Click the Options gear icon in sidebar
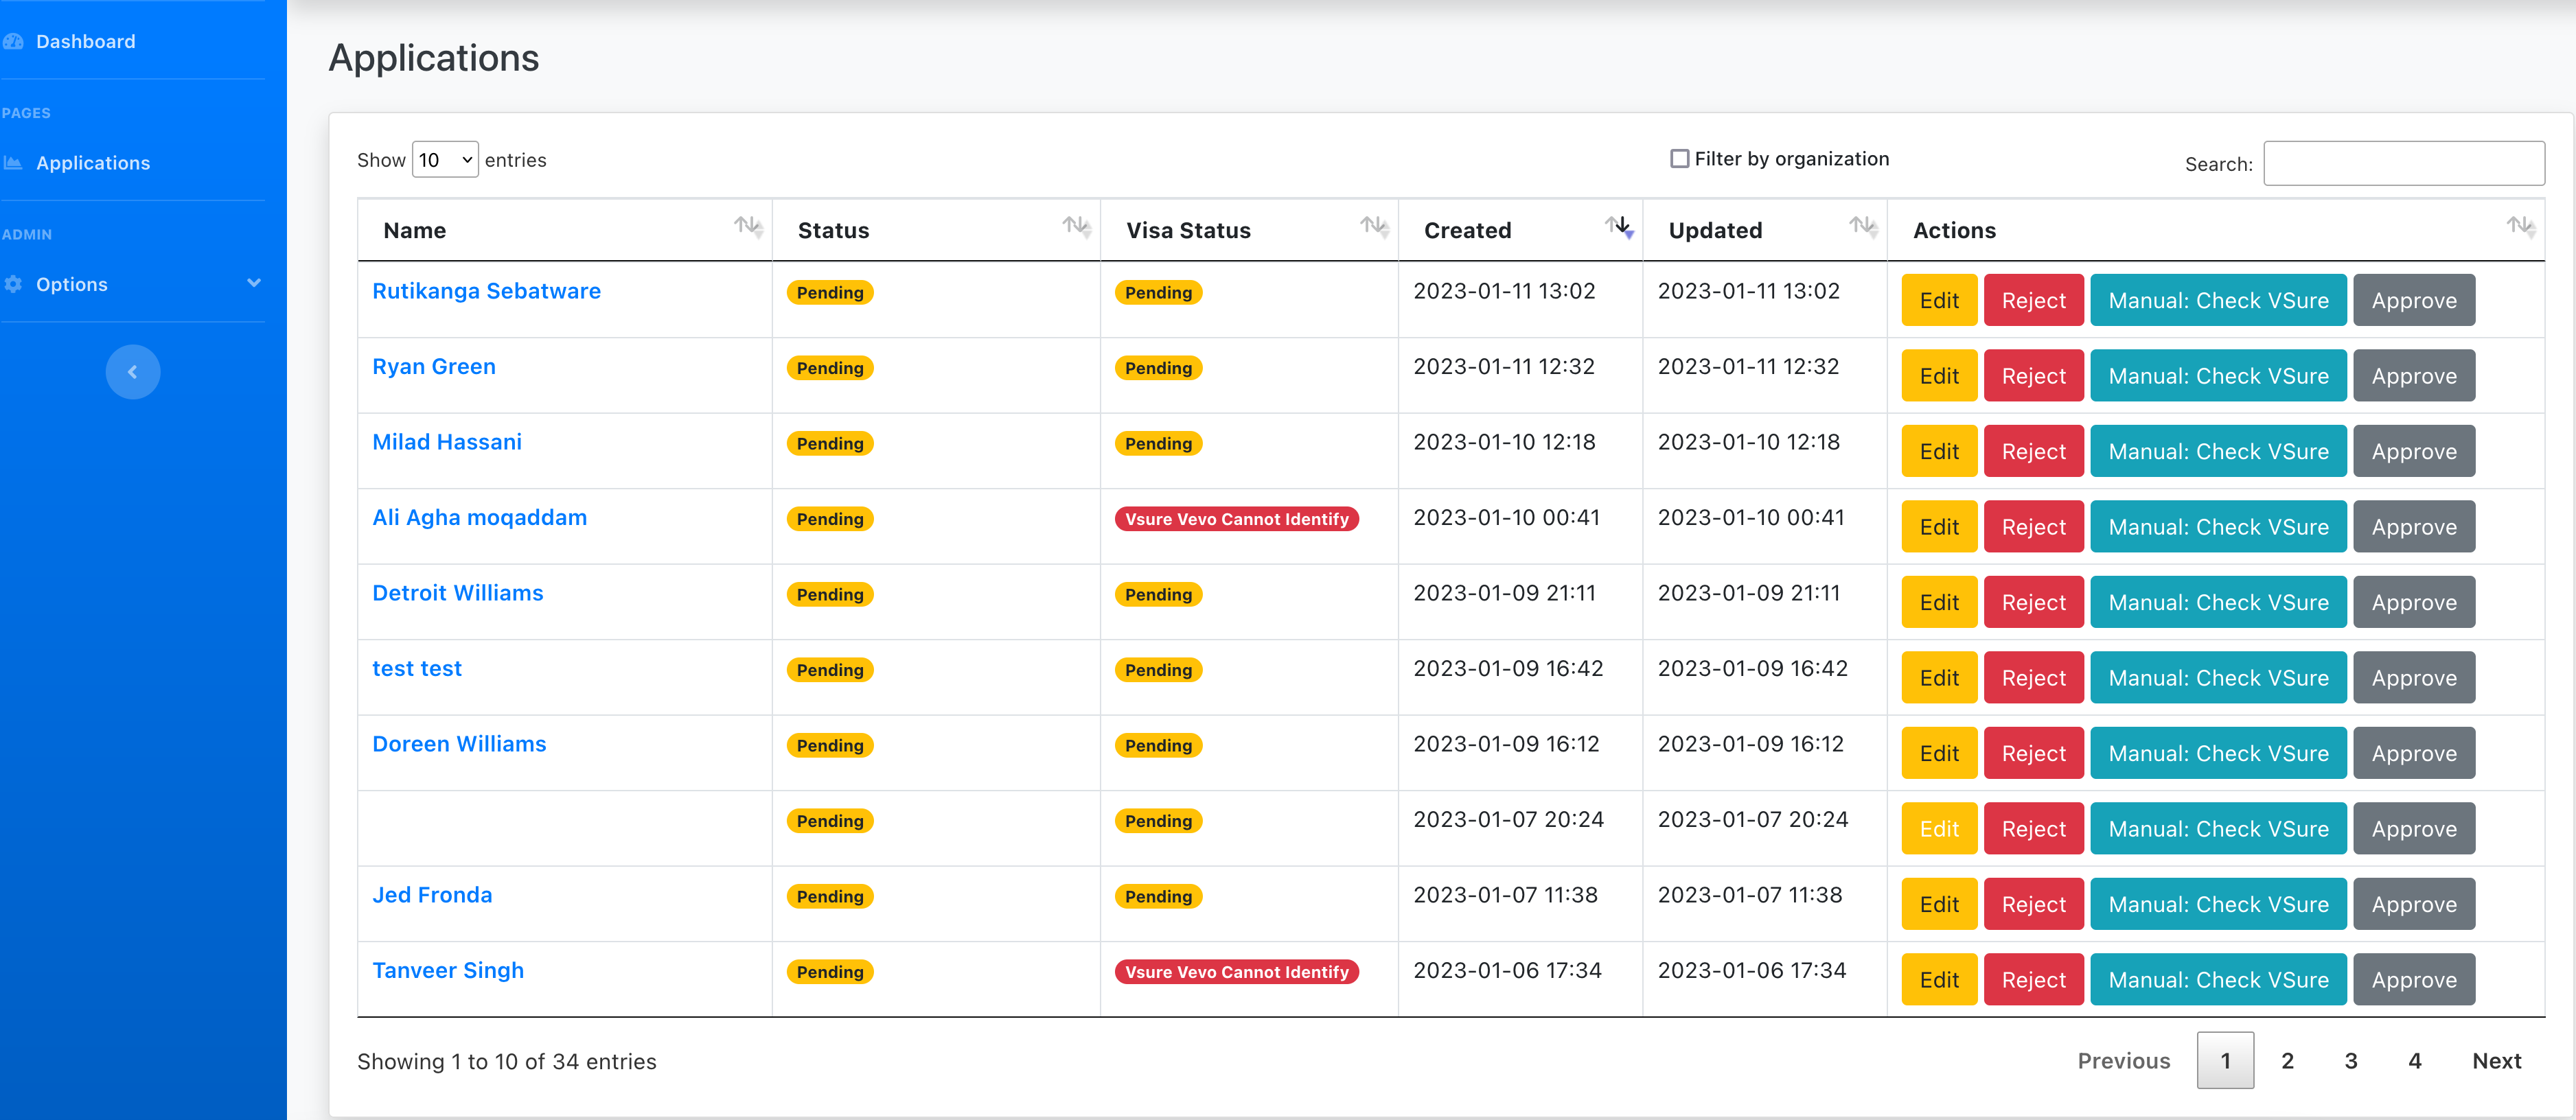 [x=13, y=284]
